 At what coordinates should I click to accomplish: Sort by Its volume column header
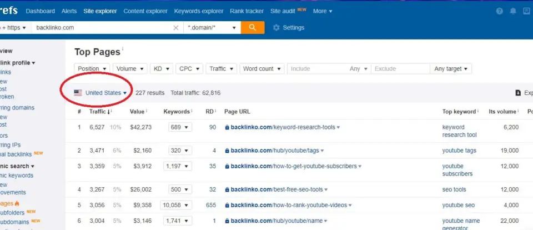[502, 112]
